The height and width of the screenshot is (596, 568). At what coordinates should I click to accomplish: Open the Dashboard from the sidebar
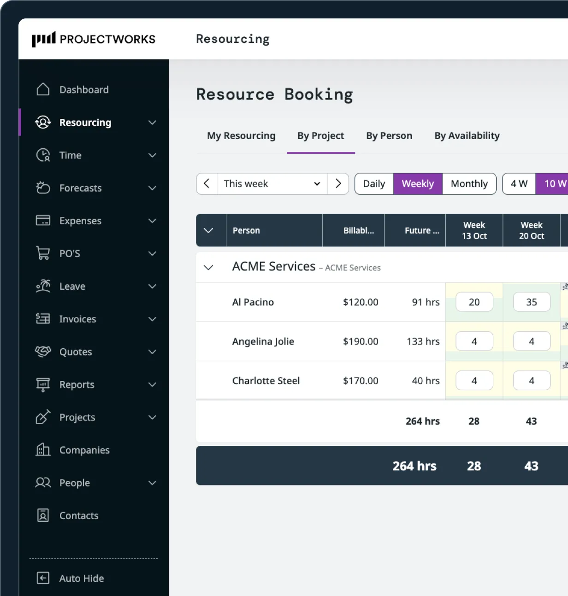84,89
